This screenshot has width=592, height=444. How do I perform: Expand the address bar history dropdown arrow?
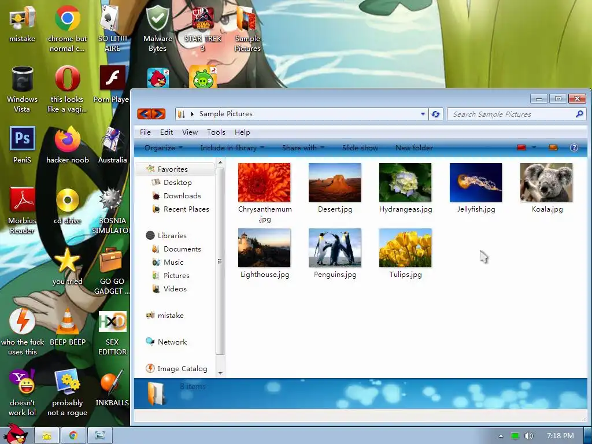click(423, 114)
